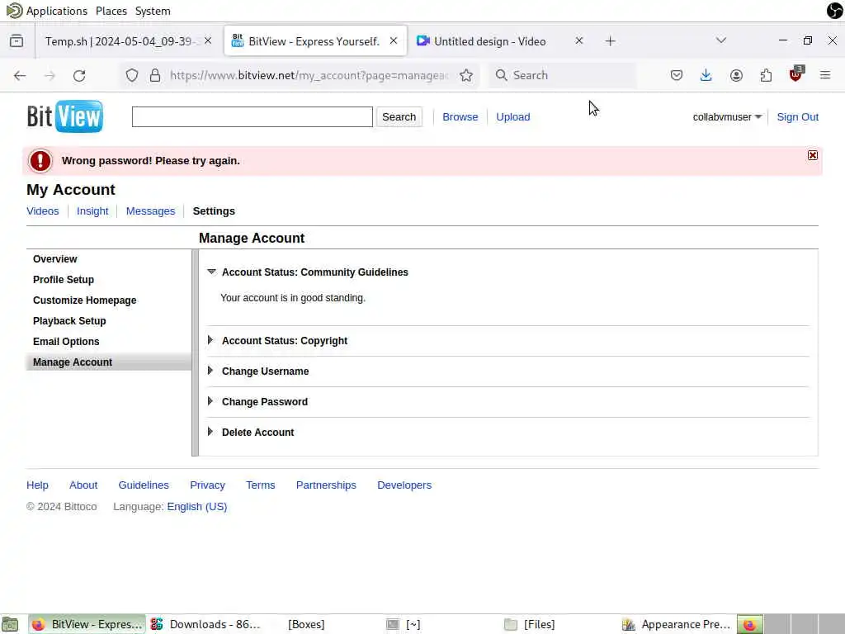This screenshot has height=634, width=845.
Task: Open the Partnerships footer link
Action: (x=326, y=485)
